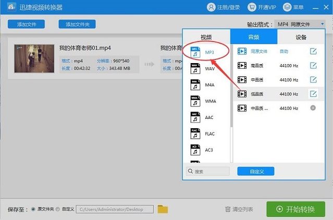Select the FLAC format icon
The height and width of the screenshot is (220, 333).
pyautogui.click(x=194, y=133)
